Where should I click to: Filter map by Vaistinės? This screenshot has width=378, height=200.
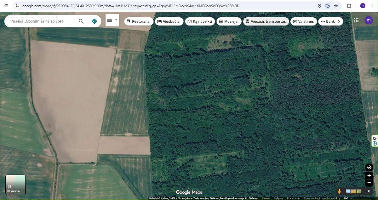(303, 21)
